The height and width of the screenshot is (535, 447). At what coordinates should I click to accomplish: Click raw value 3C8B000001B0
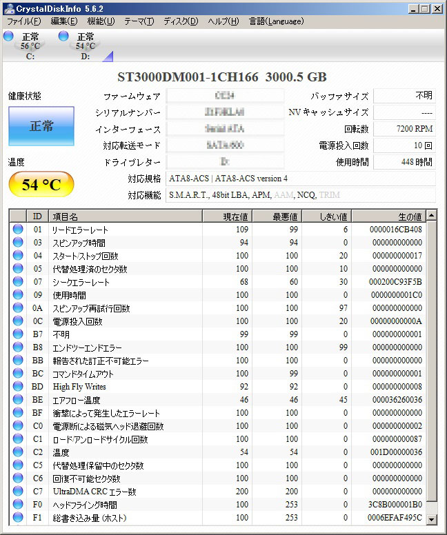click(x=395, y=504)
